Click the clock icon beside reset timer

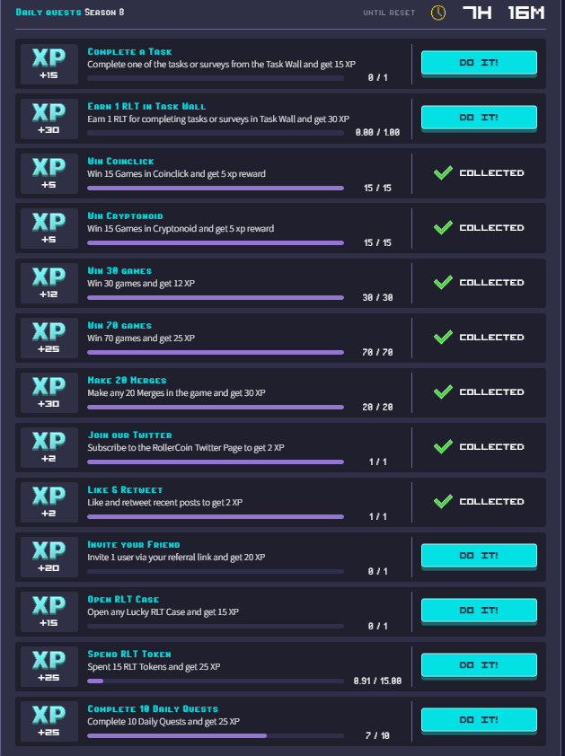click(438, 13)
